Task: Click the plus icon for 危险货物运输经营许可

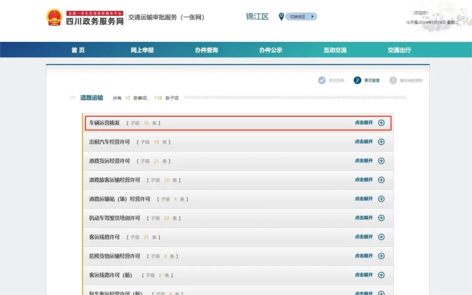Action: pyautogui.click(x=381, y=256)
